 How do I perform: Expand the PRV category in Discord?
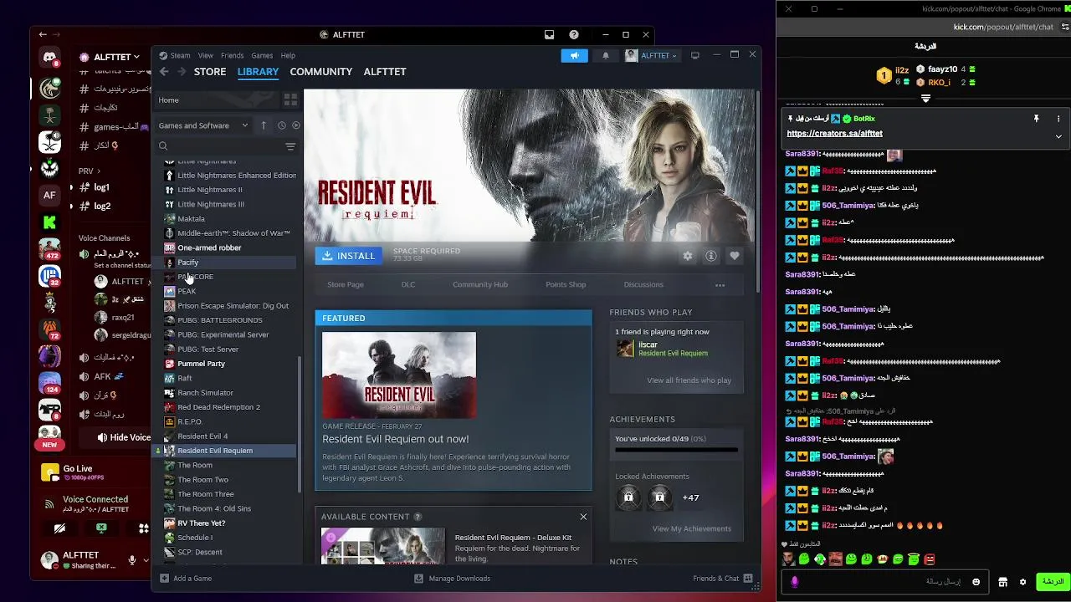pos(90,171)
